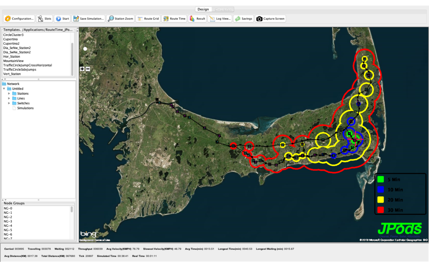This screenshot has height=262, width=429.
Task: Show the Result chart icon
Action: [192, 19]
